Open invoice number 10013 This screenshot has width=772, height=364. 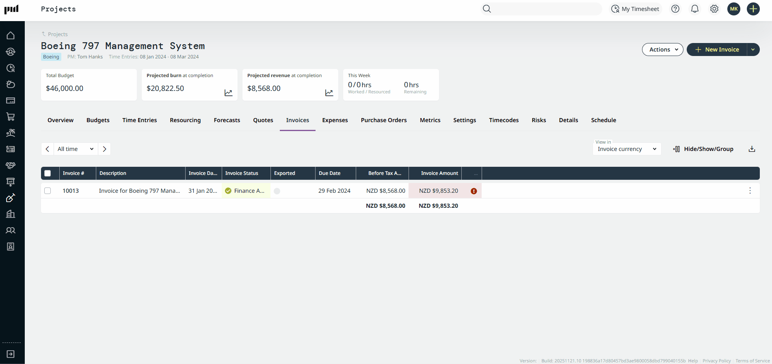click(x=71, y=191)
